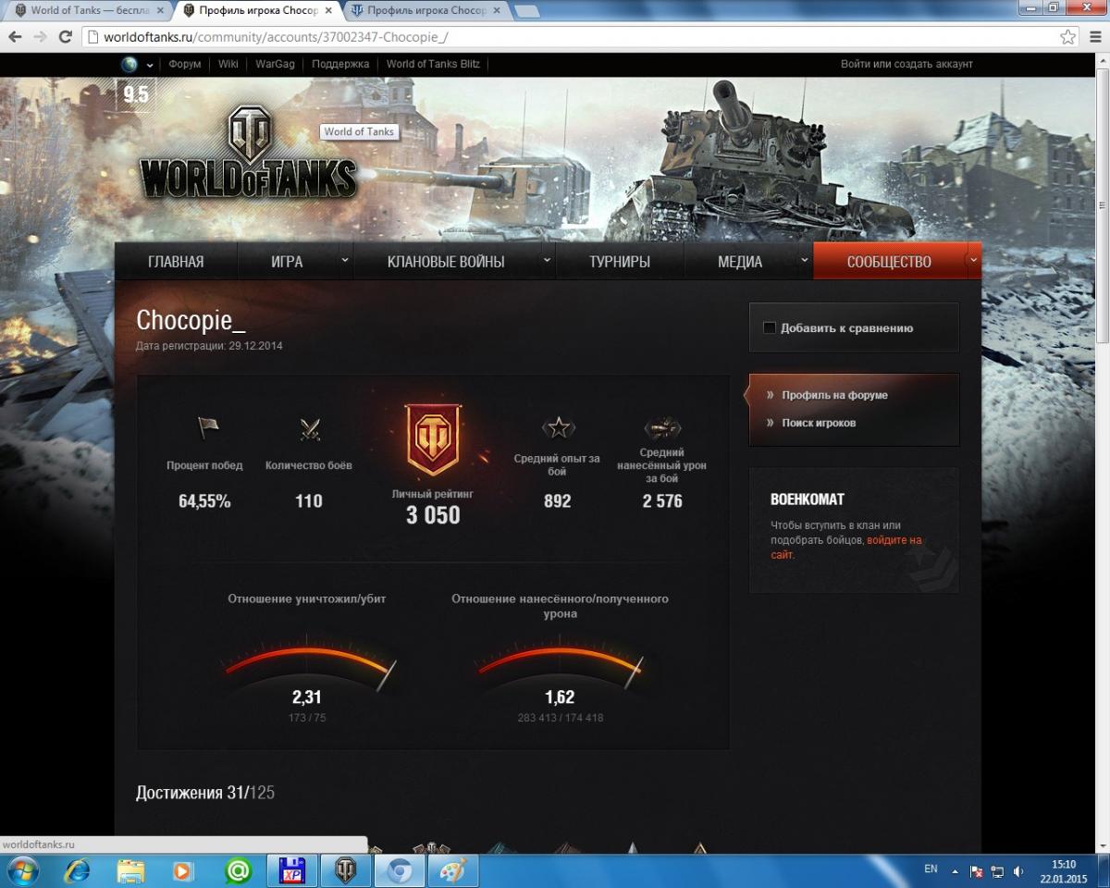Screen dimensions: 1110x888
Task: Bookmark this page with the star
Action: click(1067, 37)
